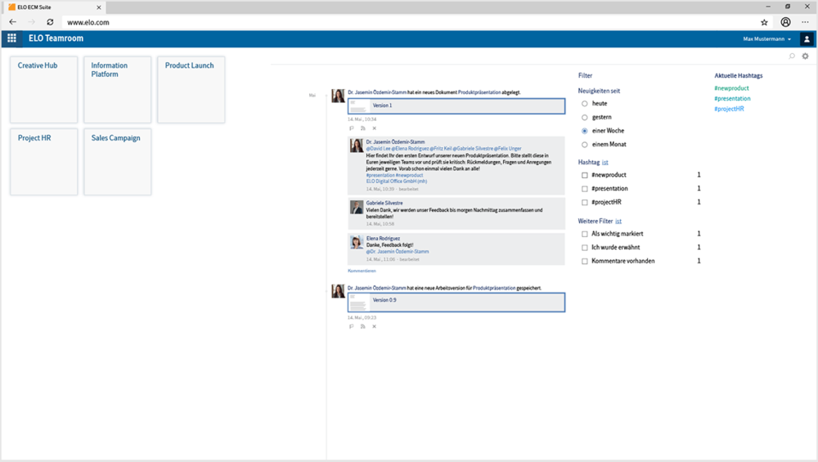818x462 pixels.
Task: Toggle the Hashtag 'ist' filter operator
Action: point(605,163)
